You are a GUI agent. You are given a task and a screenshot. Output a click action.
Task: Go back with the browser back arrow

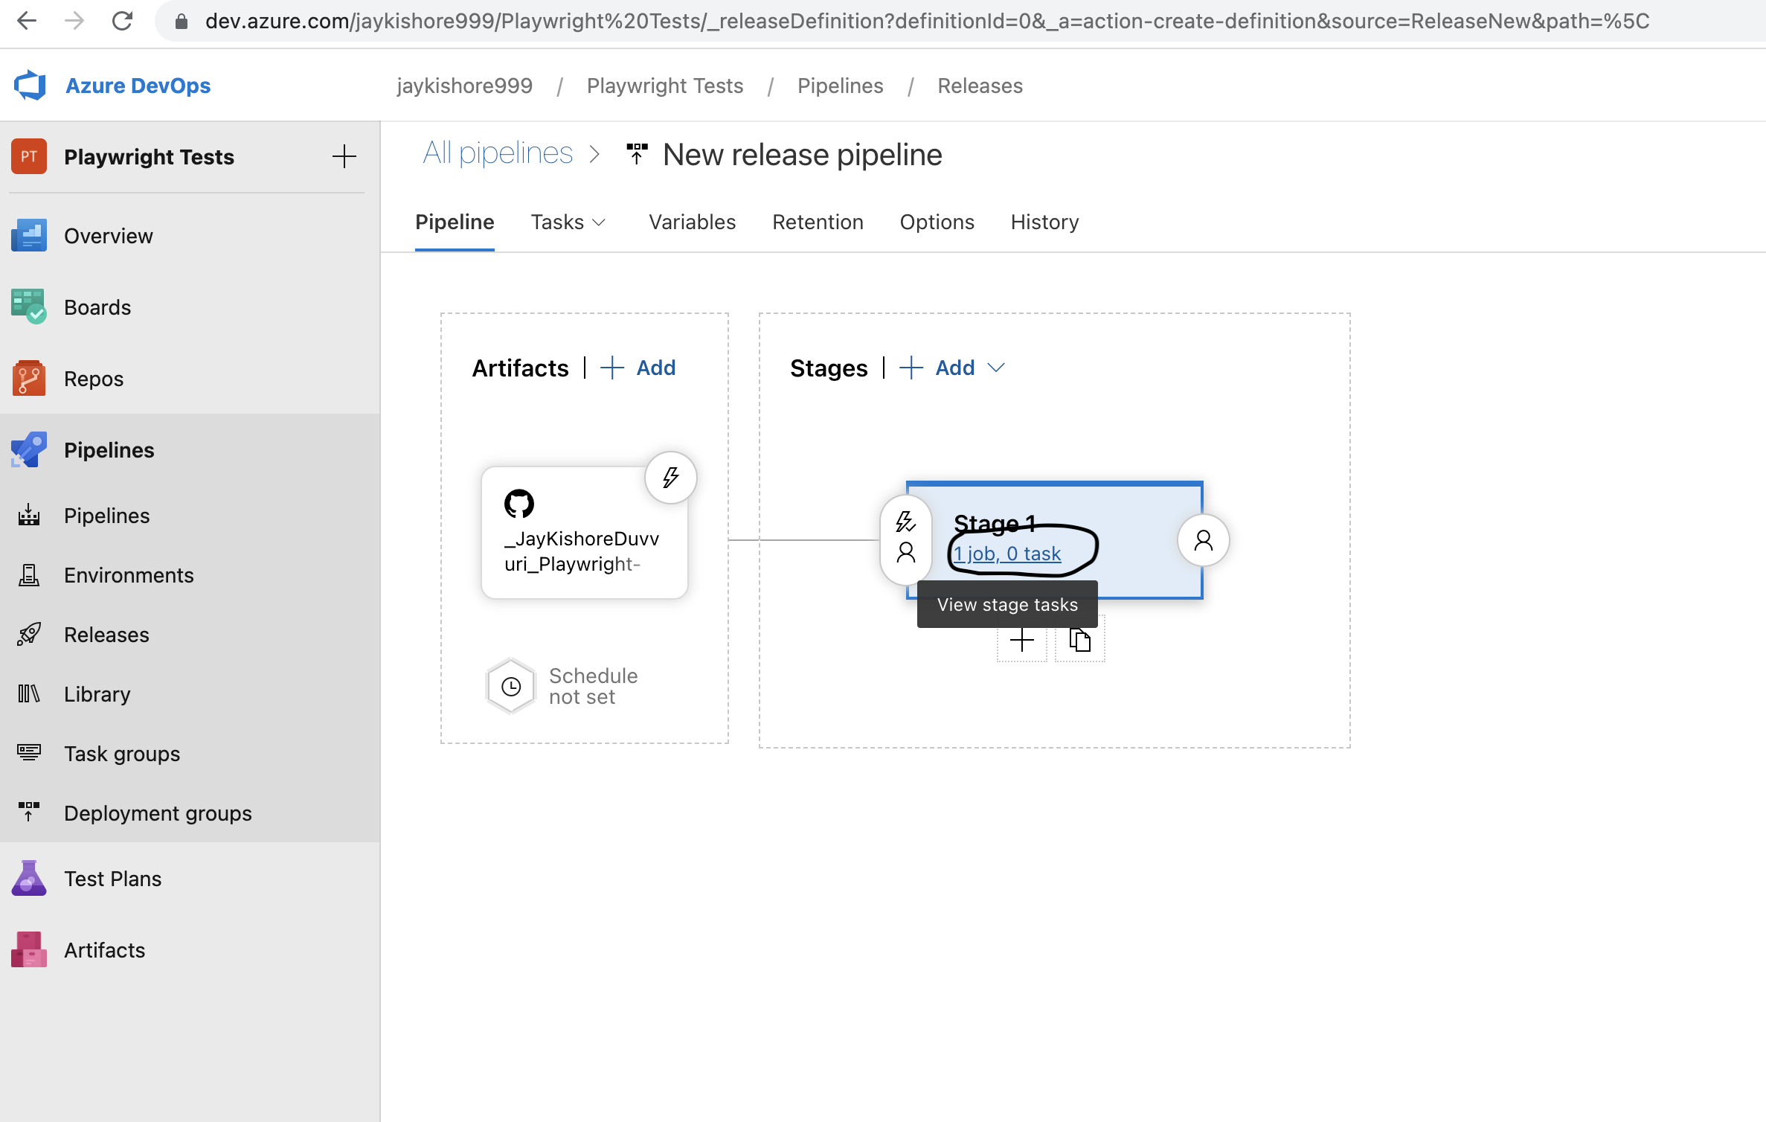[x=27, y=21]
